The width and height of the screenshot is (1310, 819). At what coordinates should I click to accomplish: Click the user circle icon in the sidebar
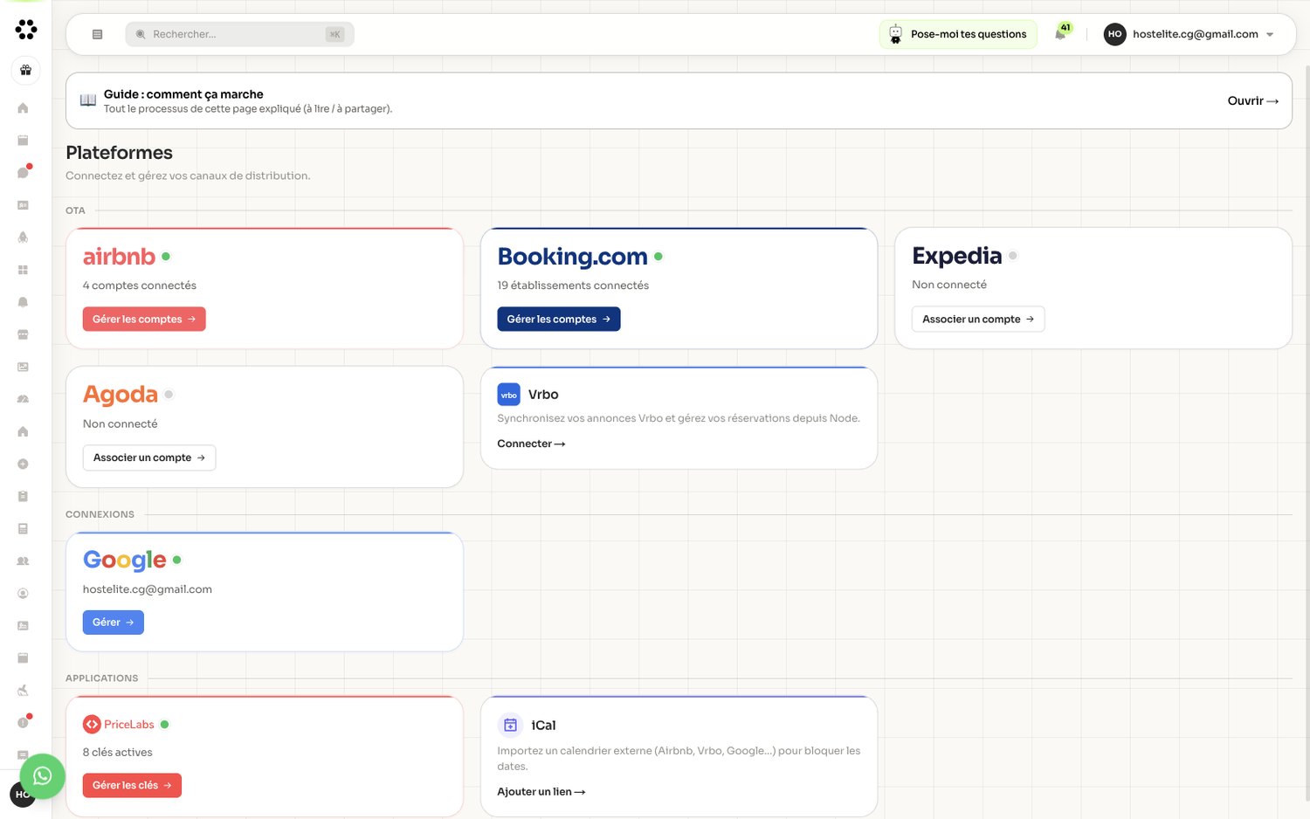[23, 593]
